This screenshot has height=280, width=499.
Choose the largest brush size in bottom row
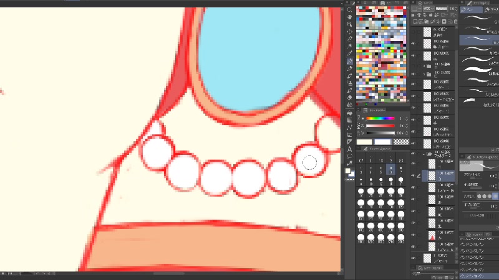coord(400,238)
